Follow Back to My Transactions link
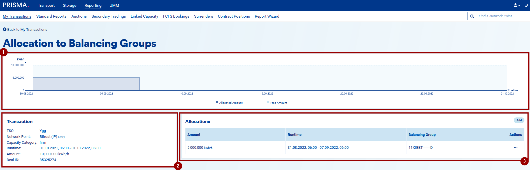530x170 pixels. (27, 29)
